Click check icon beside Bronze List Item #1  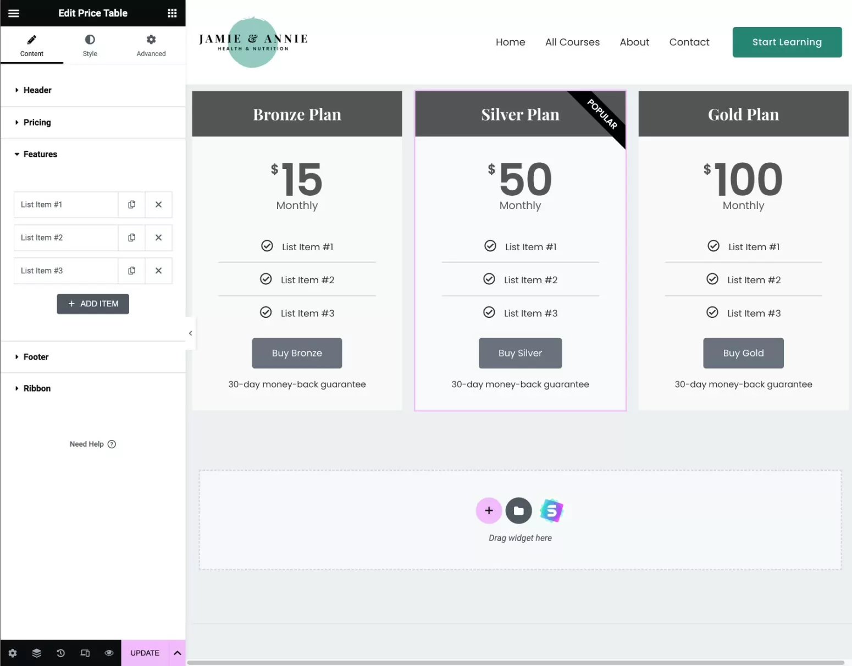point(267,246)
